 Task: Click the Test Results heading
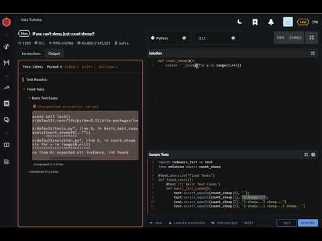[x=37, y=80]
